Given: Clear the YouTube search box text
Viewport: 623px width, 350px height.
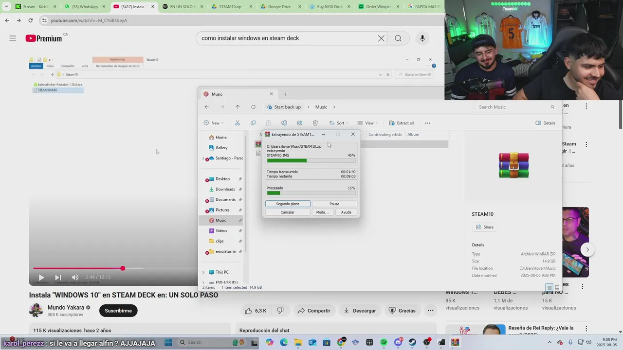Looking at the screenshot, I should point(382,38).
